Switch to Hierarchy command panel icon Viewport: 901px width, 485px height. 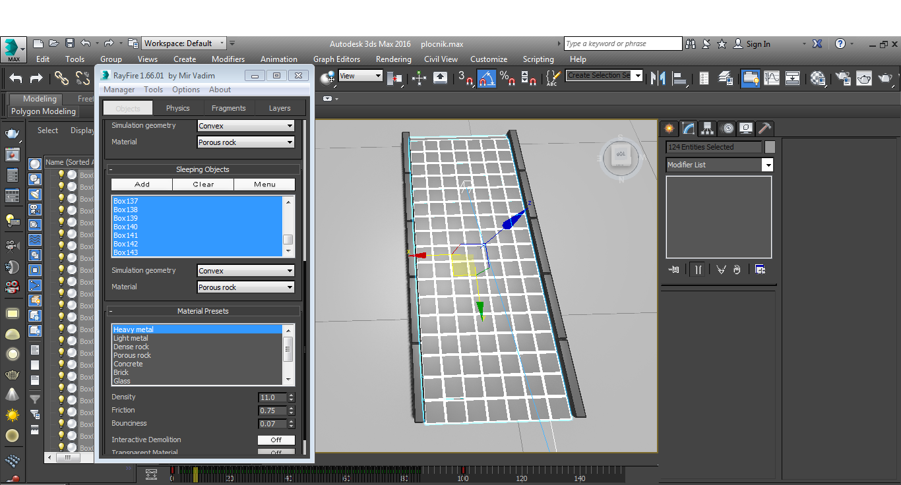[x=707, y=128]
